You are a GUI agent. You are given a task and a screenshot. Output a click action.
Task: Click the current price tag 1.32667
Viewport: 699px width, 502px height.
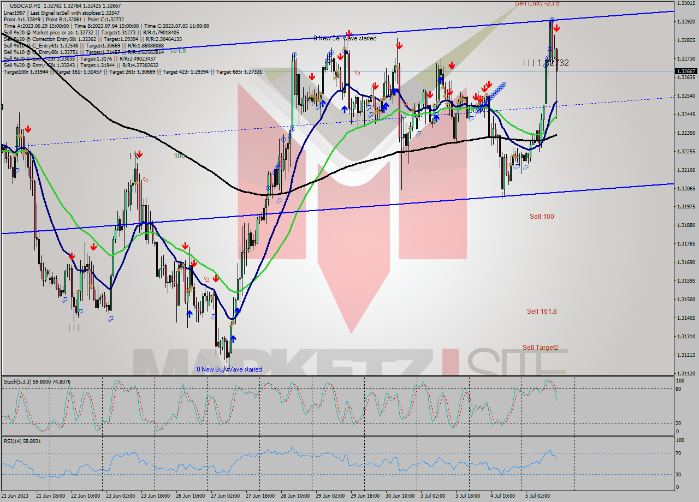click(686, 71)
